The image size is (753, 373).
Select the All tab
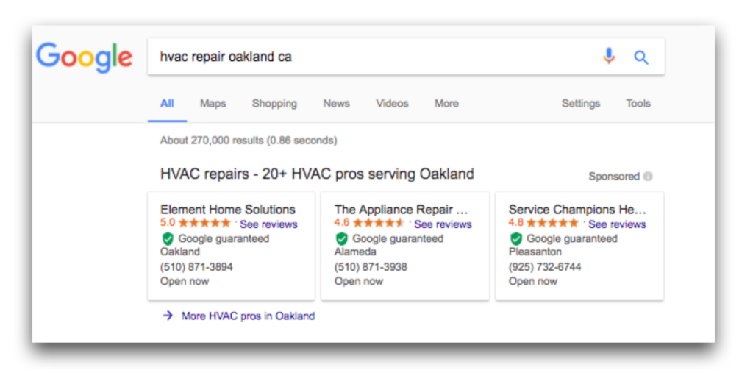[167, 103]
